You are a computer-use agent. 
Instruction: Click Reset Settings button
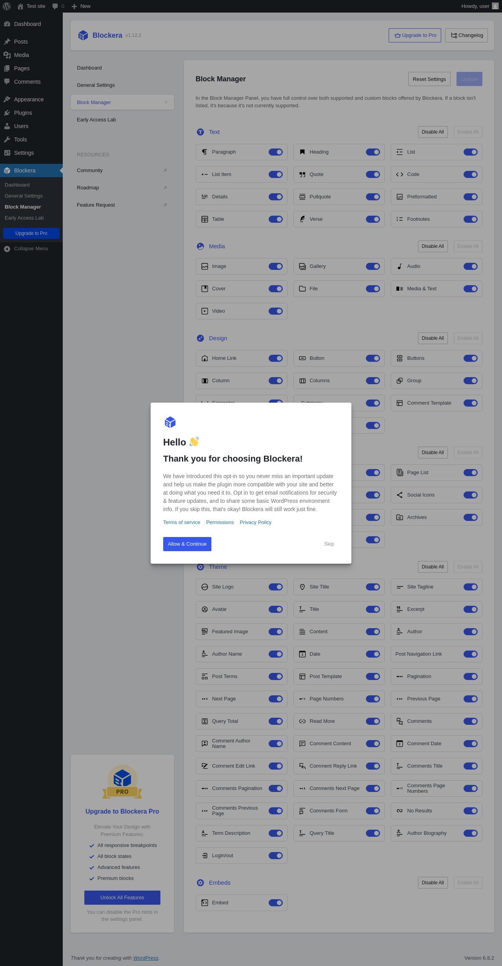point(429,79)
